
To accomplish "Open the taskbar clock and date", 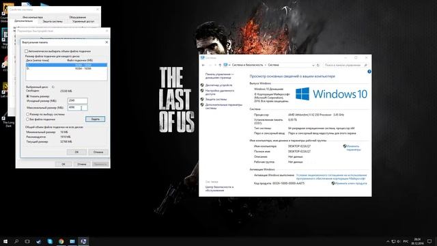I will coord(417,241).
